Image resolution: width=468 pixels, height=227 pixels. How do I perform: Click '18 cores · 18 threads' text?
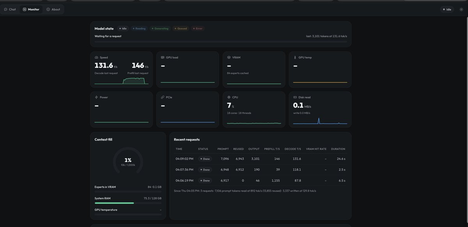239,113
